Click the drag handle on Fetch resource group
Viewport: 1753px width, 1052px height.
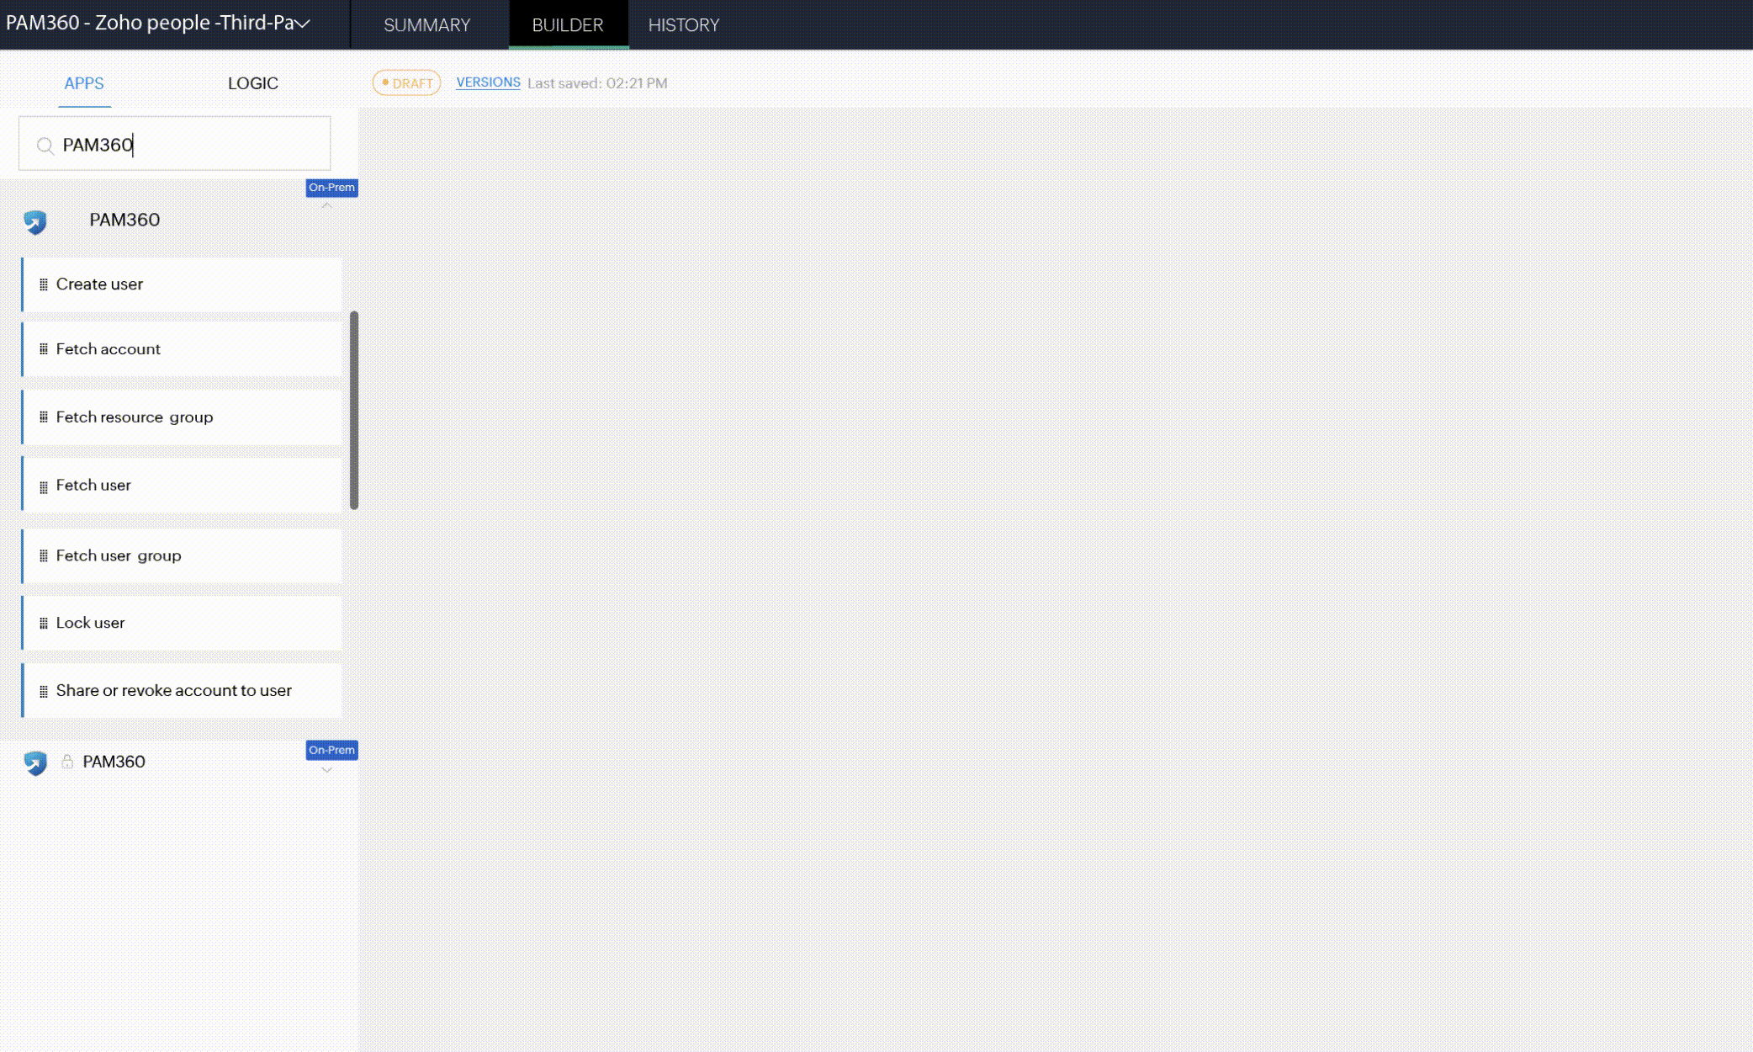coord(44,417)
